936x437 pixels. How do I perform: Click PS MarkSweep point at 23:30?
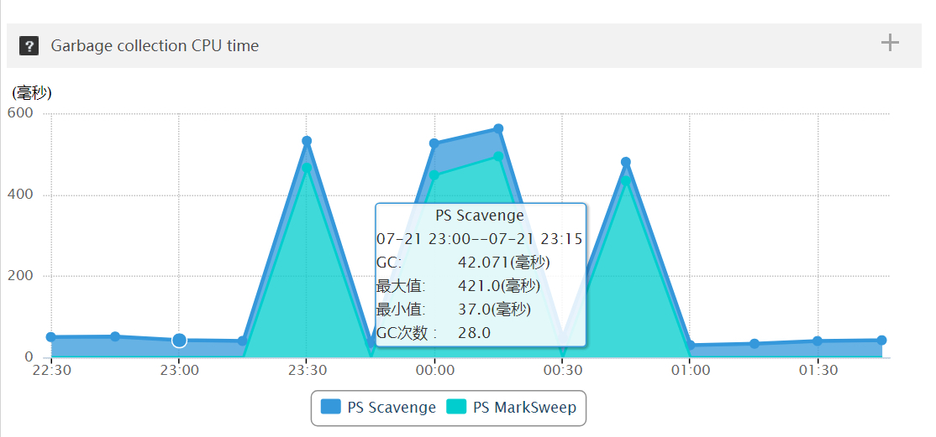tap(307, 167)
